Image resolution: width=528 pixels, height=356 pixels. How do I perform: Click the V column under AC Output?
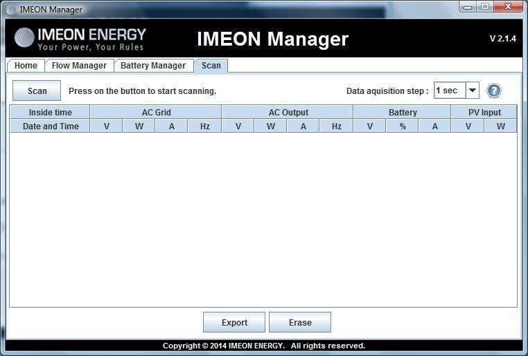point(238,127)
